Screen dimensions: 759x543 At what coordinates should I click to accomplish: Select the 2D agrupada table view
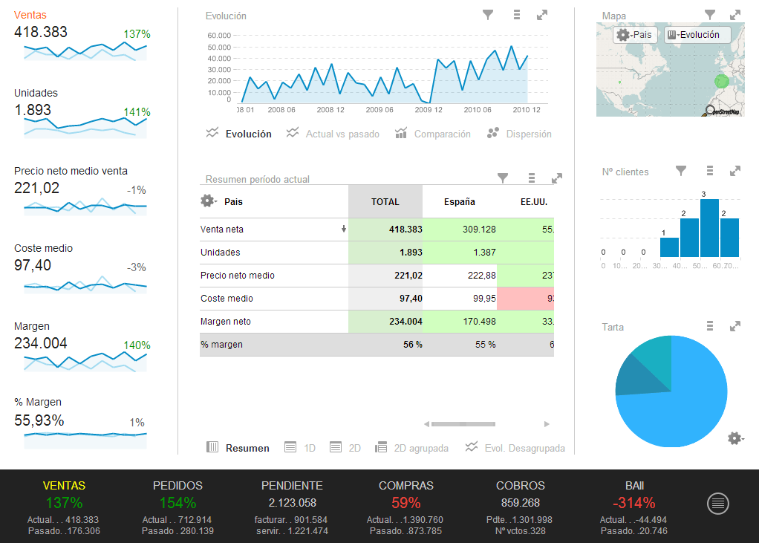(412, 448)
